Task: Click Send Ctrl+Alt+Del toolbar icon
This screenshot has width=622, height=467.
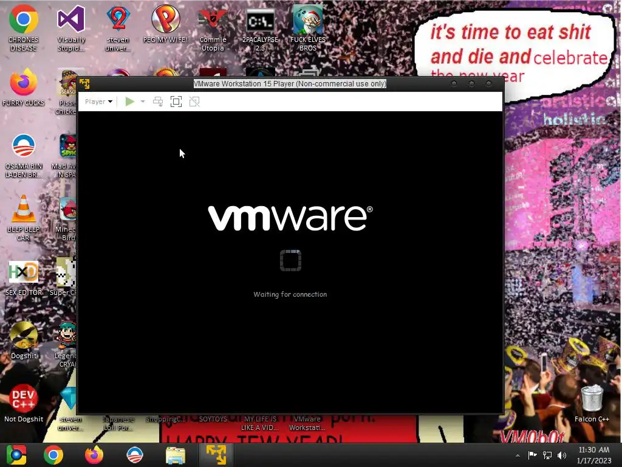Action: click(x=158, y=102)
